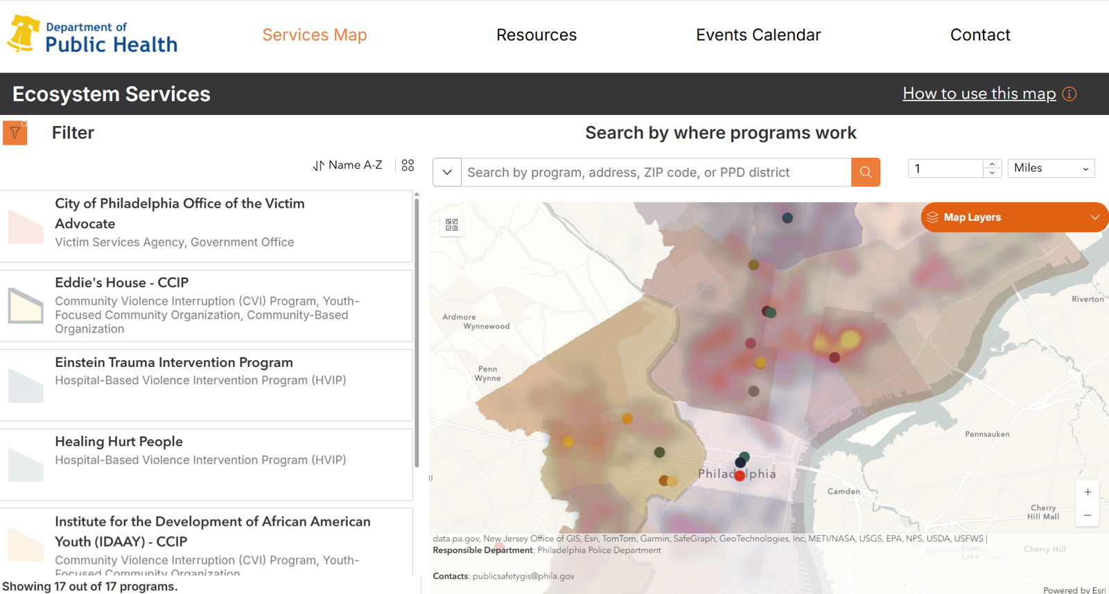
Task: Expand the Map Layers panel
Action: click(x=1014, y=217)
